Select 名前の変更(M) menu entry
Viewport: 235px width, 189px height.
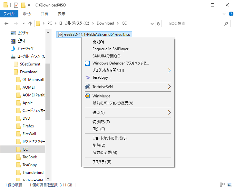coord(128,153)
